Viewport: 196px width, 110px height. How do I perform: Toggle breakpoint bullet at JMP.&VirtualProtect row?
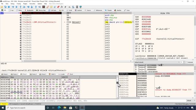pyautogui.click(x=21, y=22)
